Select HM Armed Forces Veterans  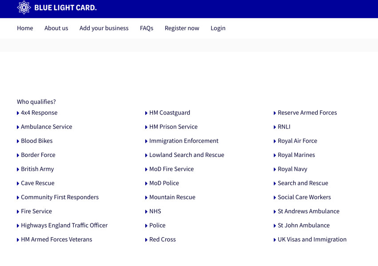point(56,239)
